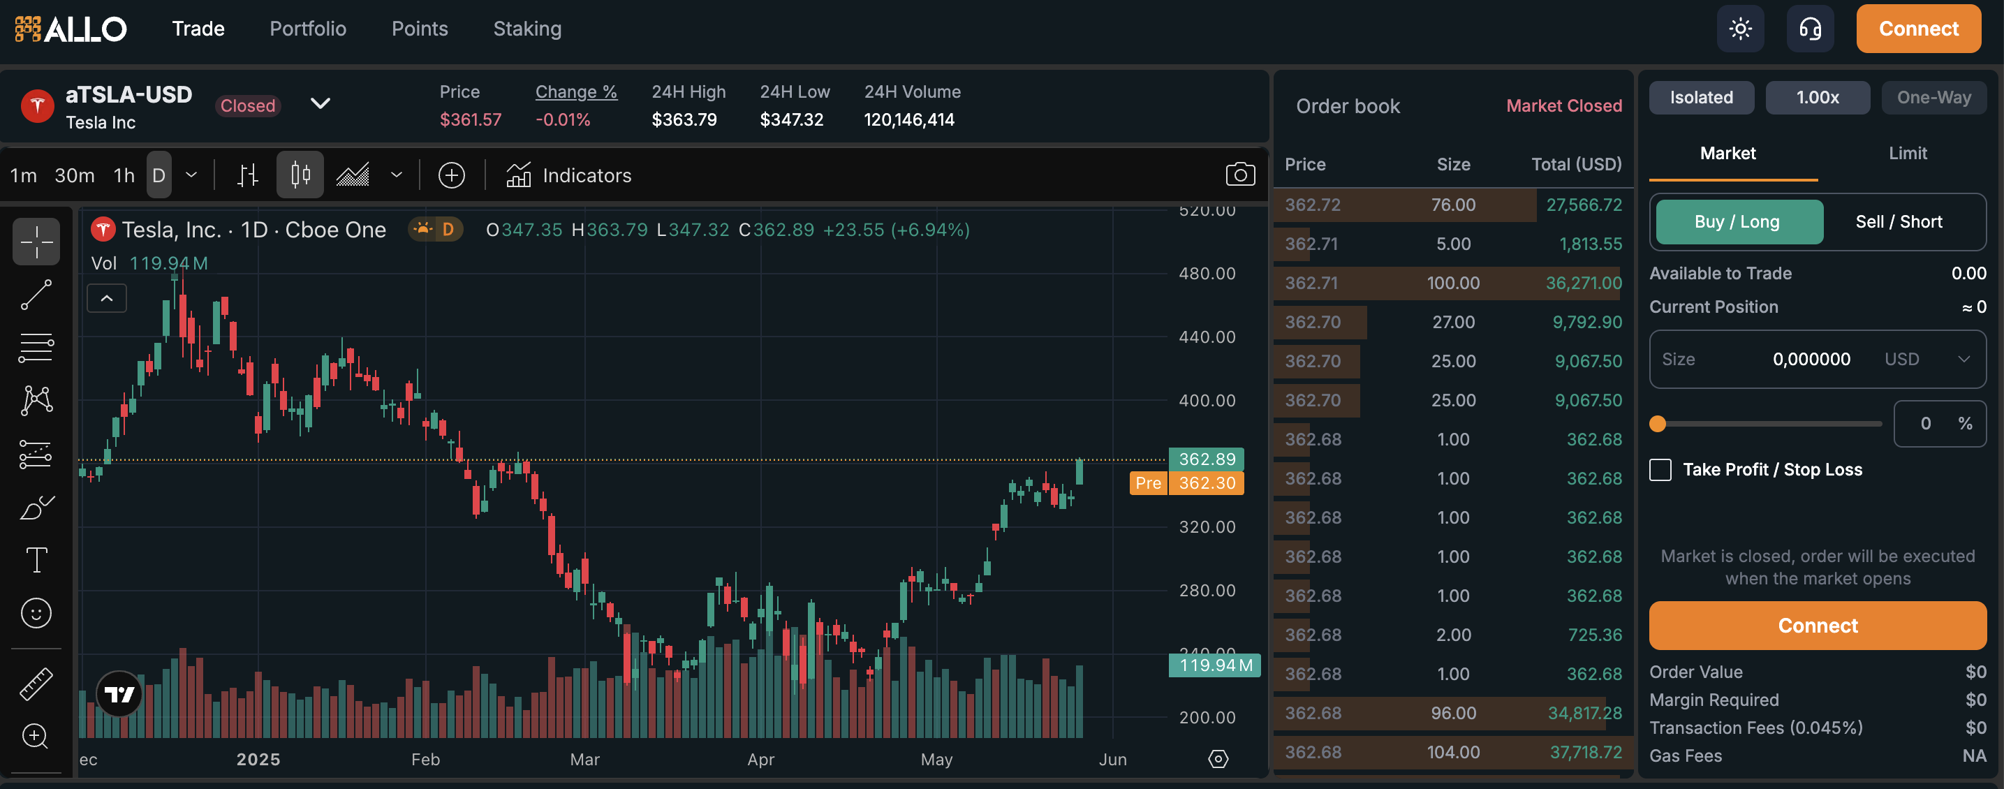Select the ruler measure tool

tap(36, 683)
